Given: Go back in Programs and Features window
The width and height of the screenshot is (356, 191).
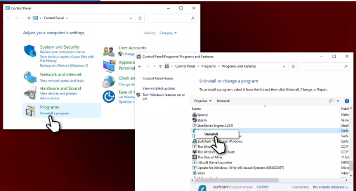Looking at the screenshot, I should tap(140, 66).
